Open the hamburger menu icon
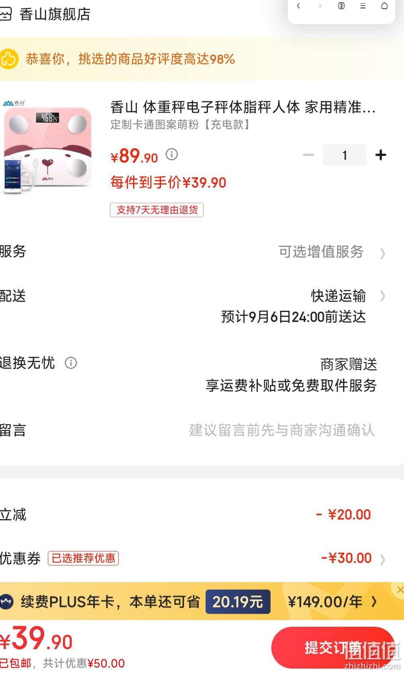Image resolution: width=404 pixels, height=673 pixels. click(363, 6)
